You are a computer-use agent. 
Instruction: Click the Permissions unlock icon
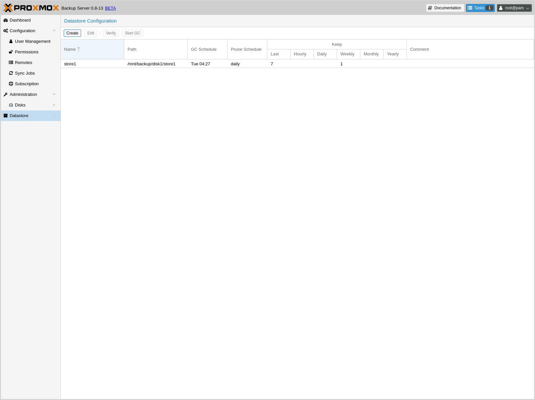(x=11, y=52)
